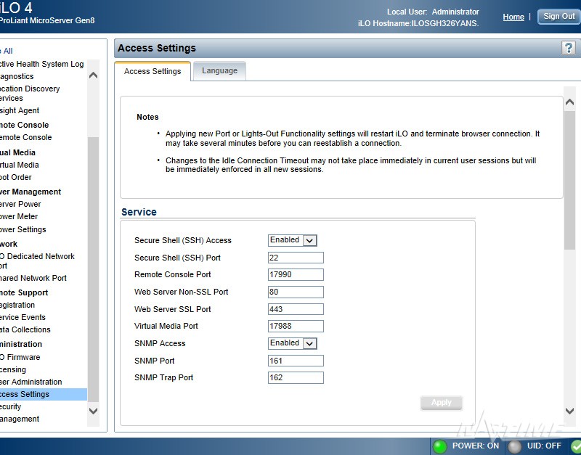581x455 pixels.
Task: Click the Apply button
Action: 442,403
